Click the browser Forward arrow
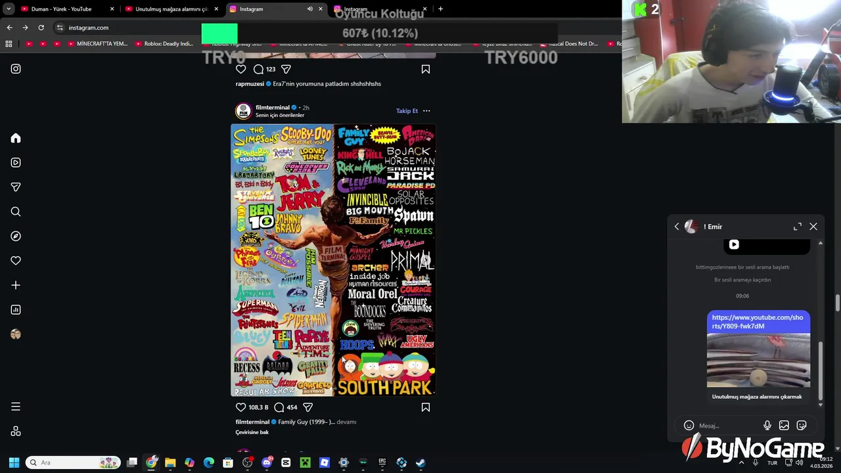 tap(25, 28)
